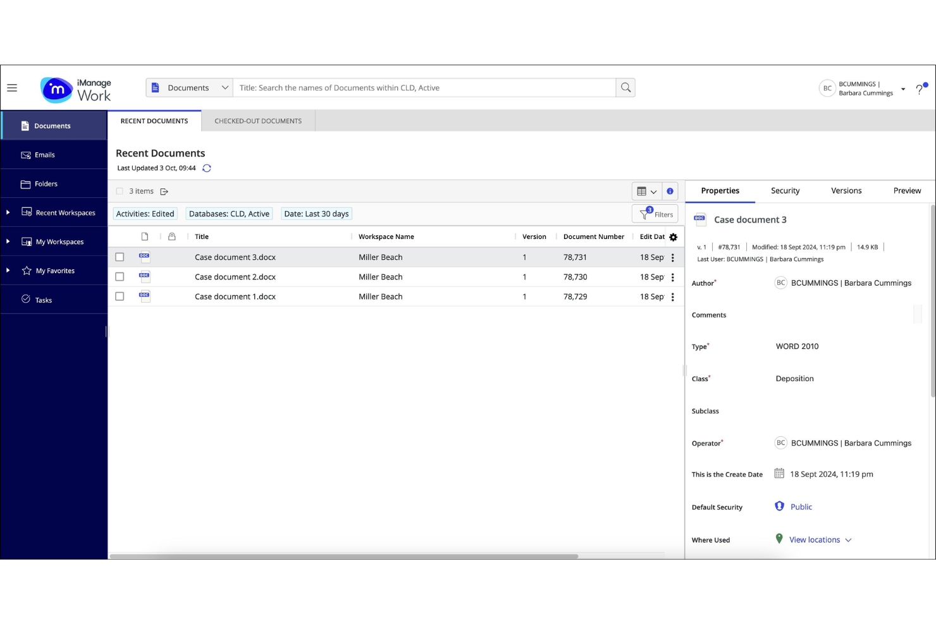
Task: Switch to the Checked-Out Documents tab
Action: [x=258, y=121]
